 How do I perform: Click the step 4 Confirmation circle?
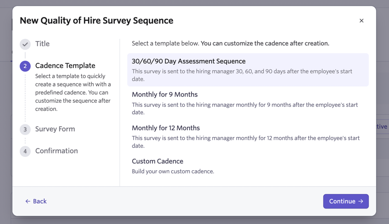[25, 151]
